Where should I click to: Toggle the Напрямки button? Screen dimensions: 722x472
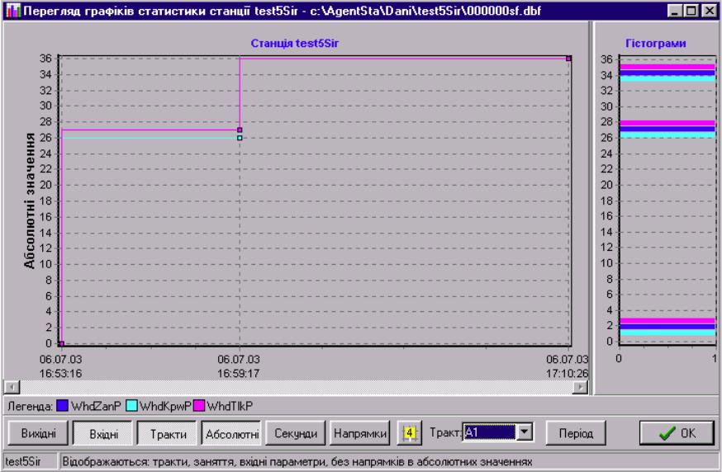point(359,433)
